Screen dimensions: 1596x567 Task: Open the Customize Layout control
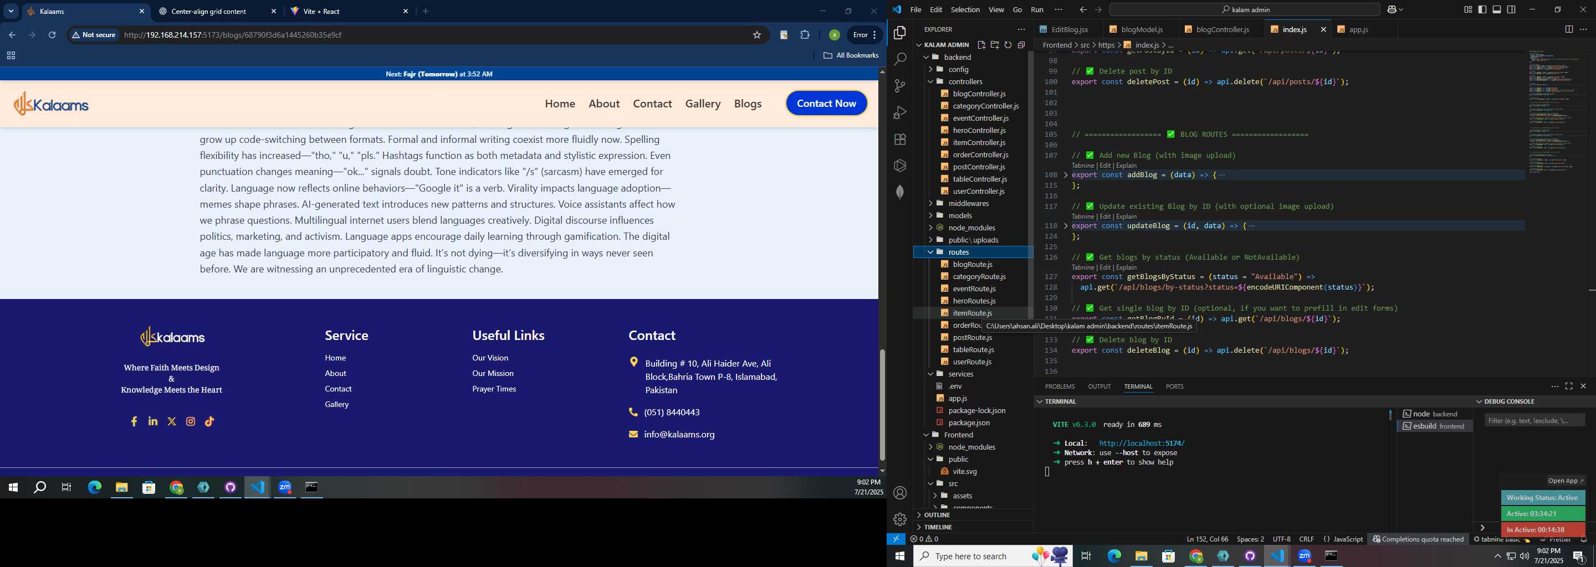1468,9
